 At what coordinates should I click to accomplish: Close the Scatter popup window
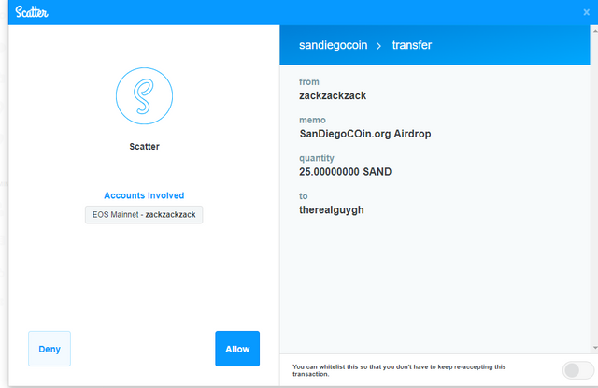coord(587,12)
